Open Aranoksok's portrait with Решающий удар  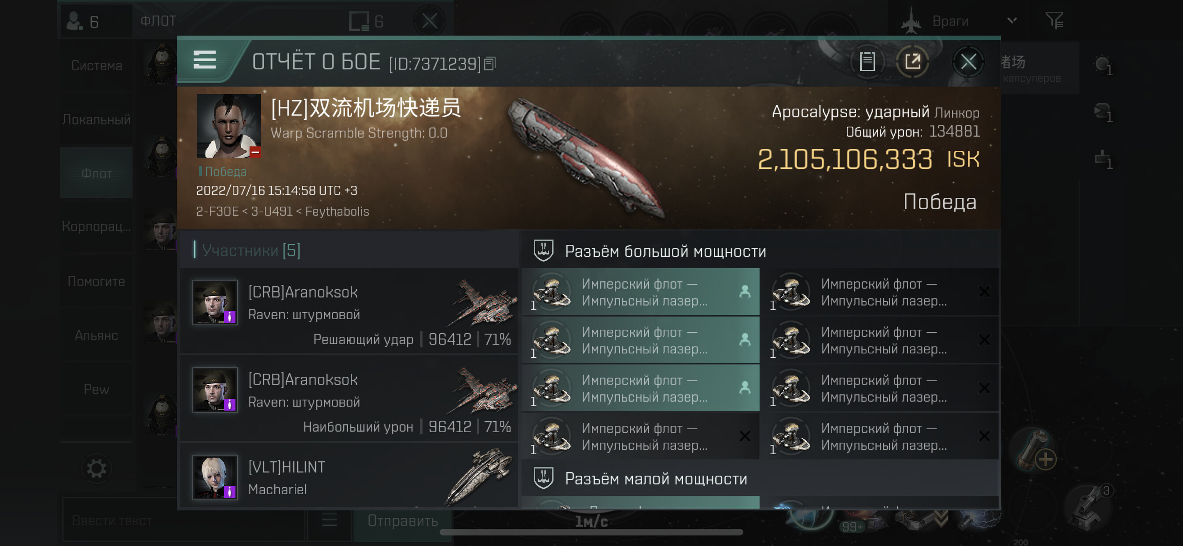point(214,302)
